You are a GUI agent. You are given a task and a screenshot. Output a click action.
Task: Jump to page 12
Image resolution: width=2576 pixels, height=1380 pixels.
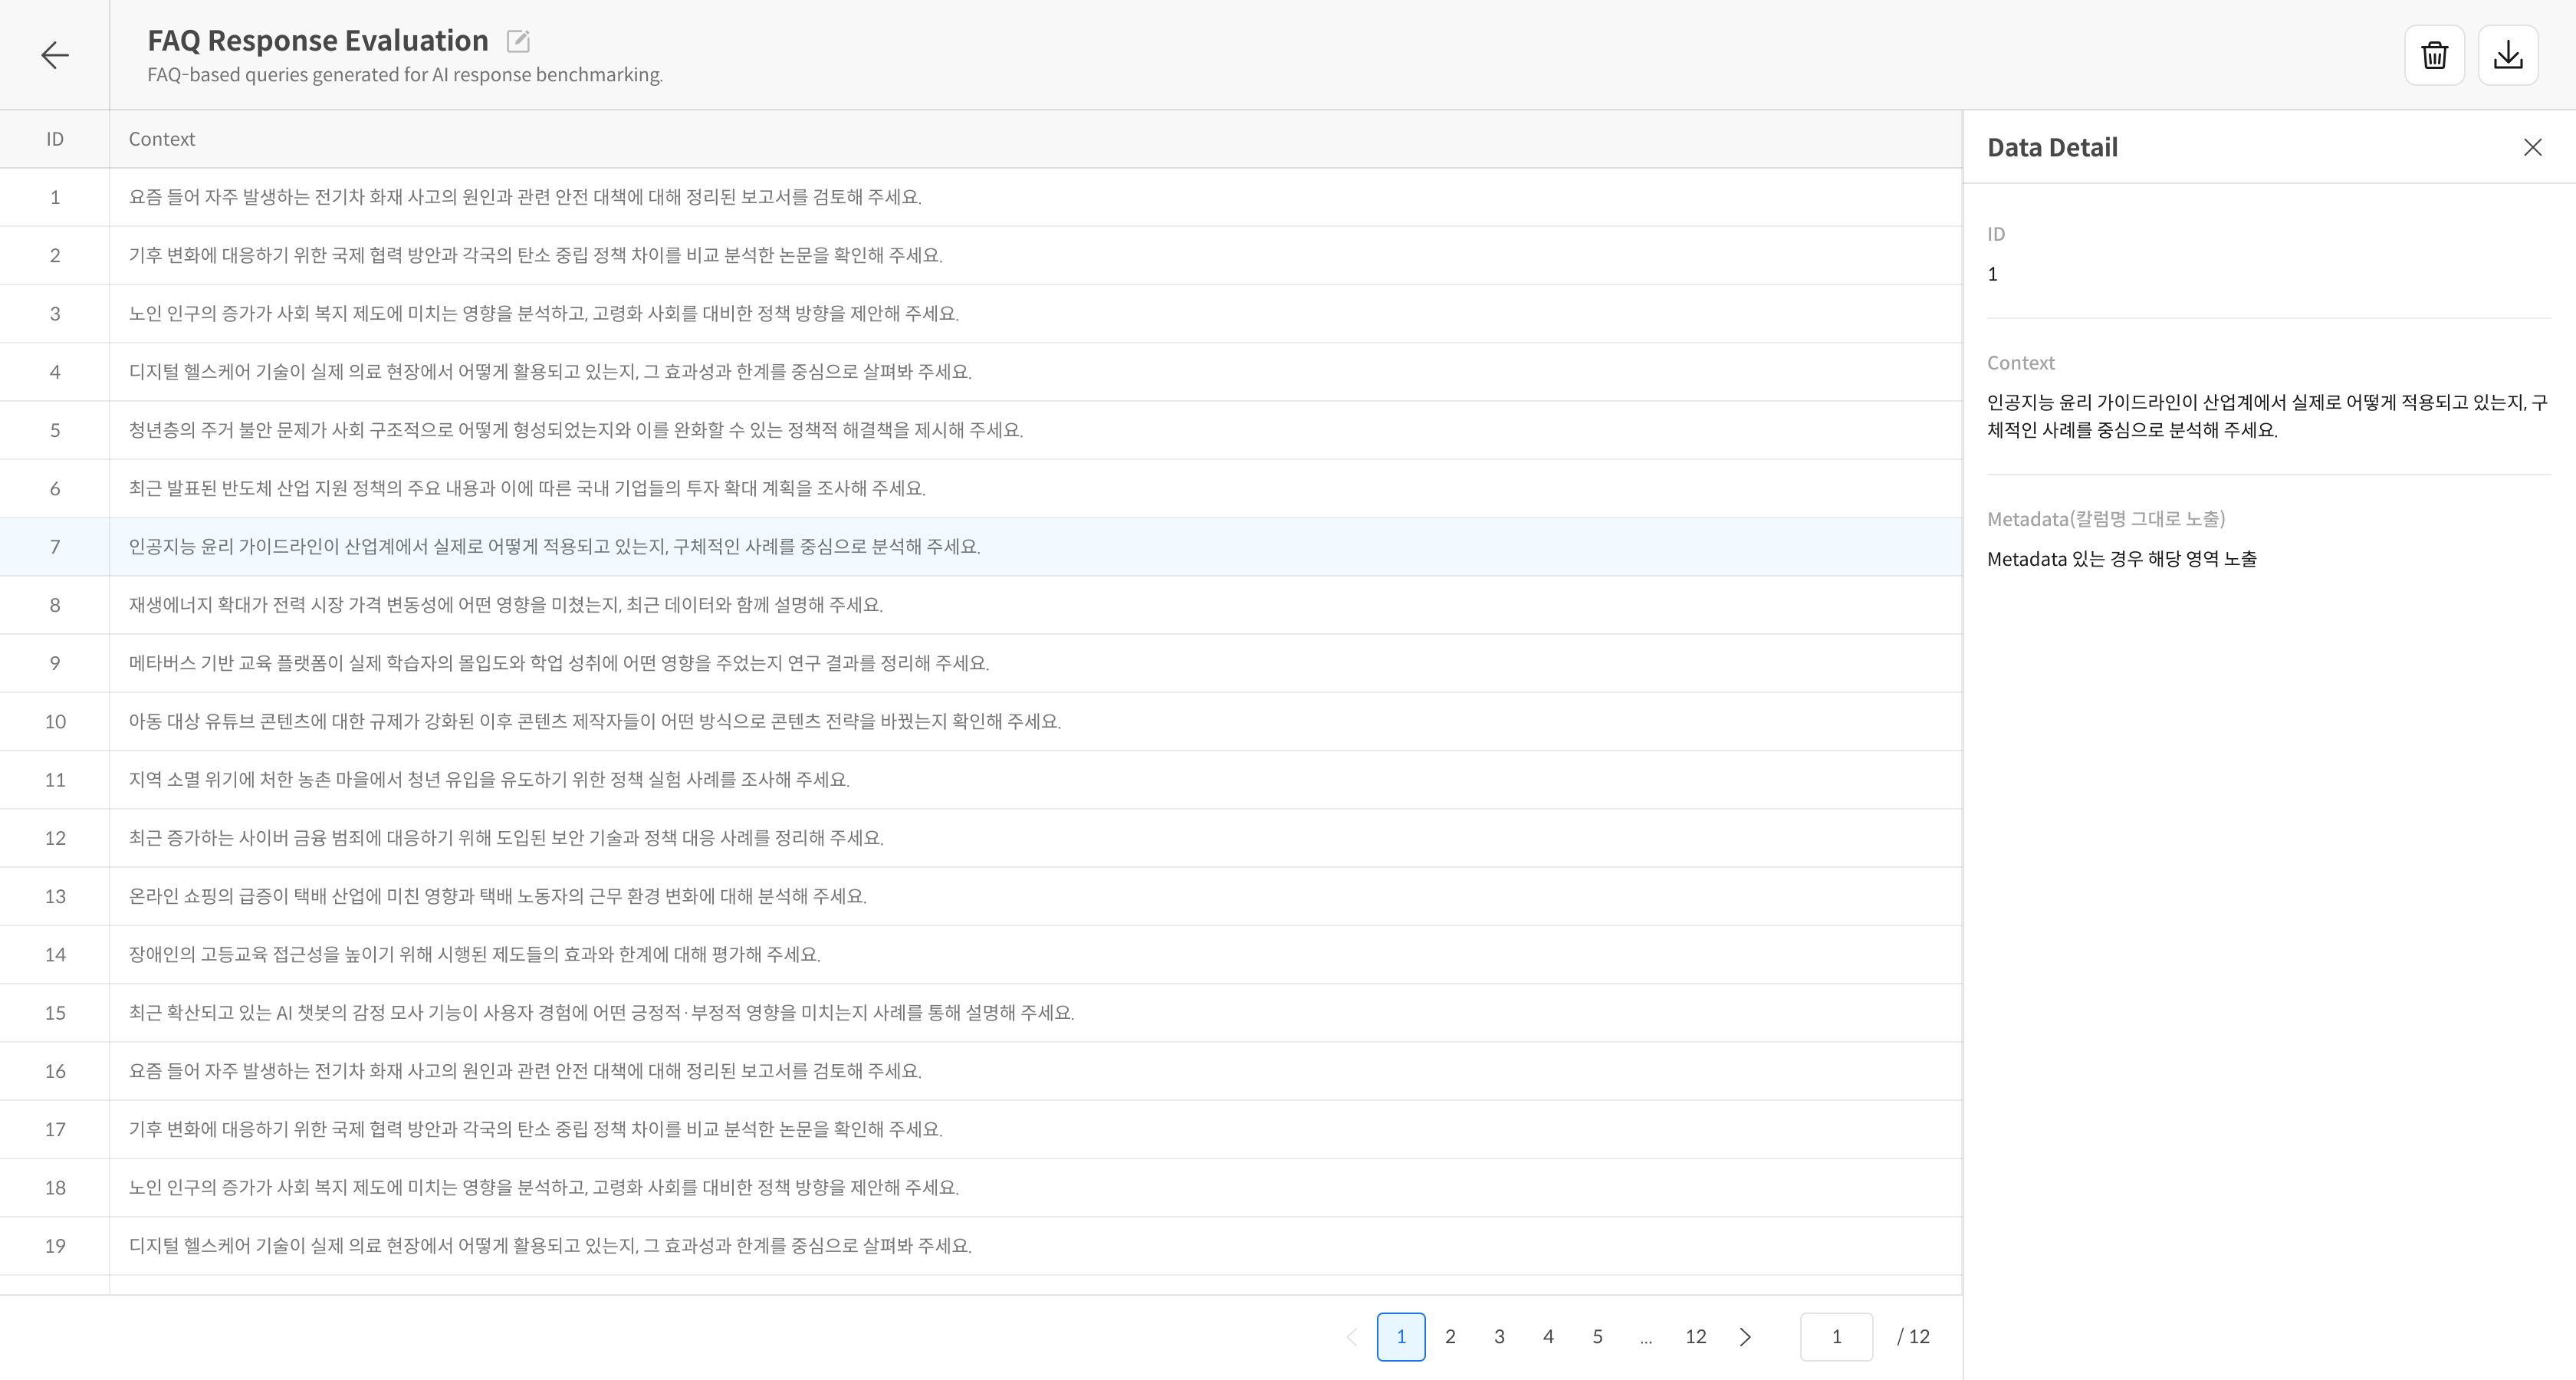tap(1695, 1337)
